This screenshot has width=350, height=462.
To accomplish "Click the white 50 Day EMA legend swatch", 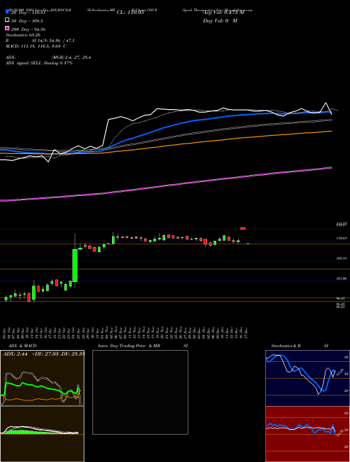I will coord(7,20).
